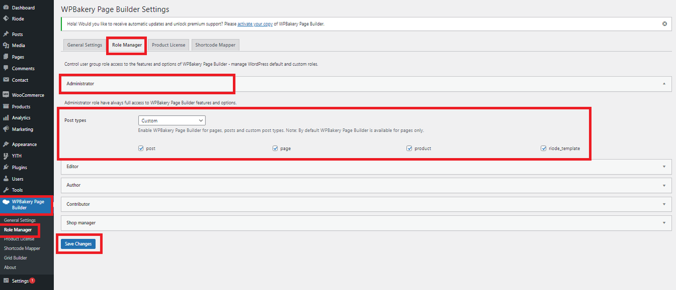Click the Administrator section title

(x=80, y=84)
